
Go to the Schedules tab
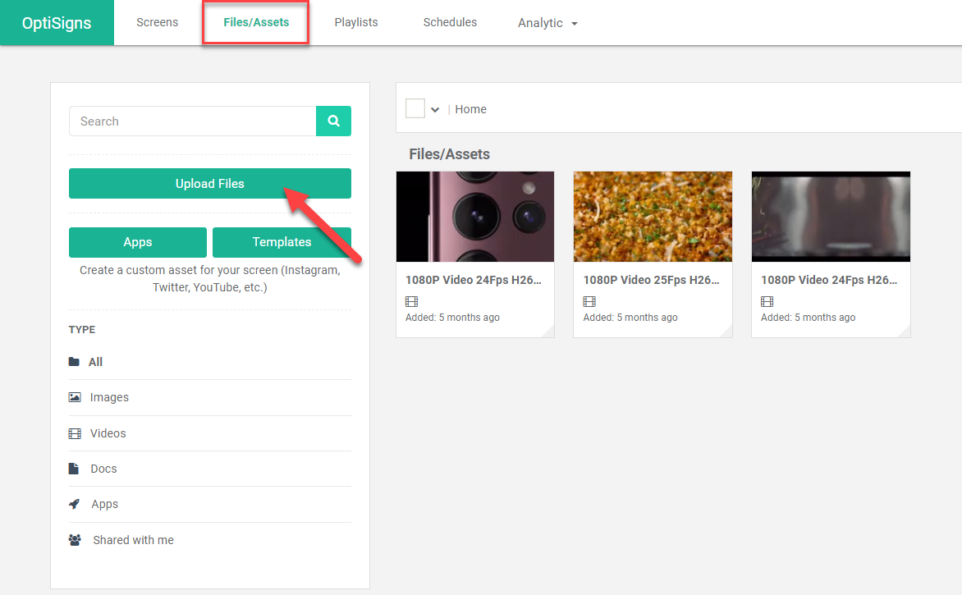tap(450, 22)
